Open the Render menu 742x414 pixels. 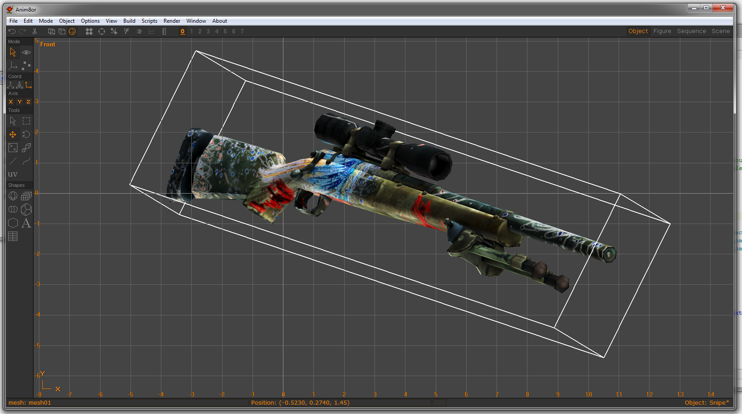pyautogui.click(x=172, y=21)
